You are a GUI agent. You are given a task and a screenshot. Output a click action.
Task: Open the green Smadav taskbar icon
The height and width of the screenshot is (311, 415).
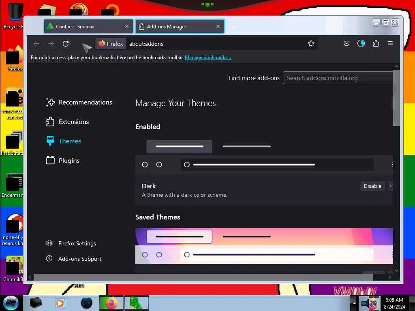tap(136, 303)
